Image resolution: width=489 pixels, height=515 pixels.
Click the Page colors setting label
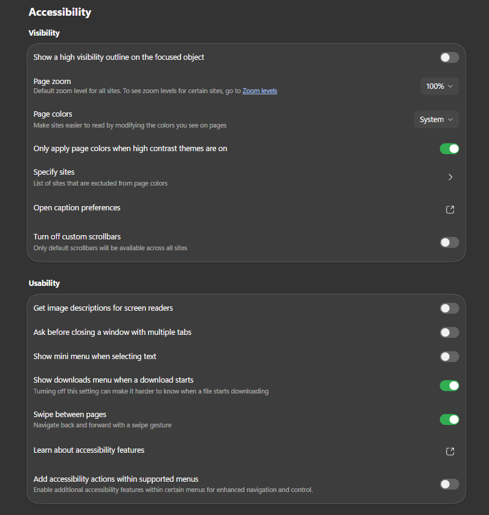point(53,114)
